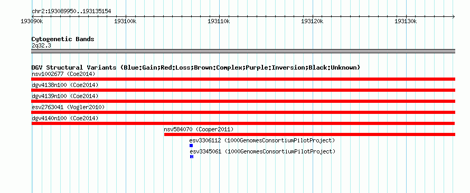Open esv3306112 1000Genomes variant label

pos(262,141)
